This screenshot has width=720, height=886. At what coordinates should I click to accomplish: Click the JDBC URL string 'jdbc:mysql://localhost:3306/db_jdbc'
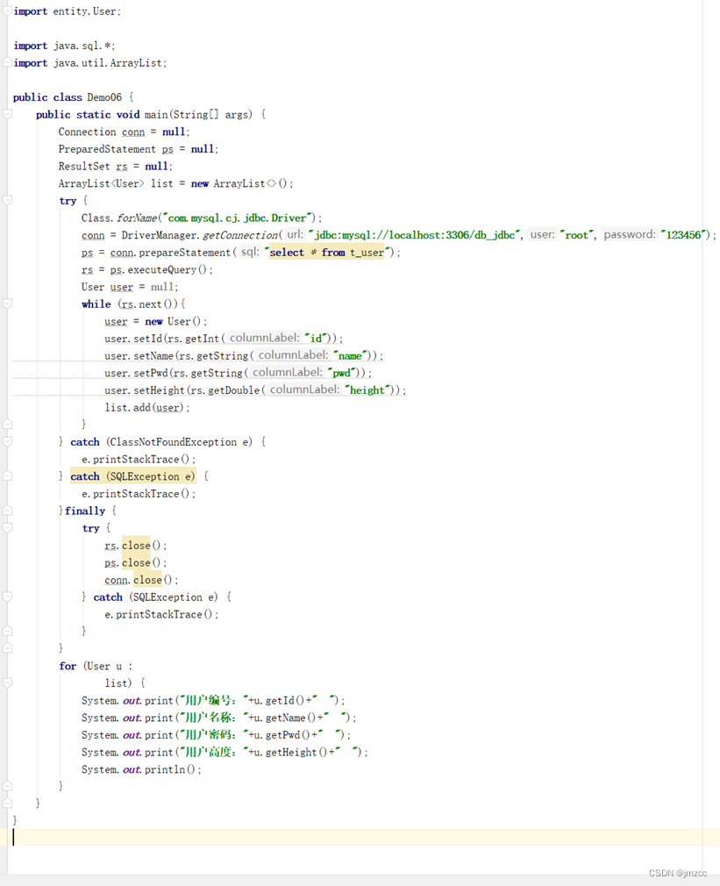[x=414, y=235]
